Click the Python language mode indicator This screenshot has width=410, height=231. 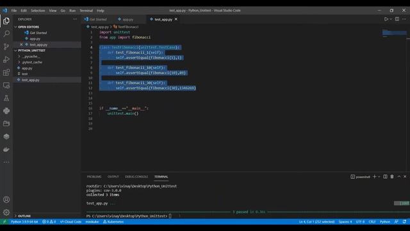point(385,221)
